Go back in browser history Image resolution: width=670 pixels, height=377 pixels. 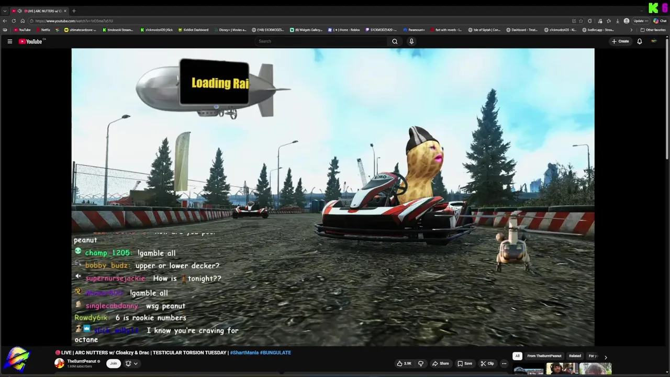pos(5,21)
